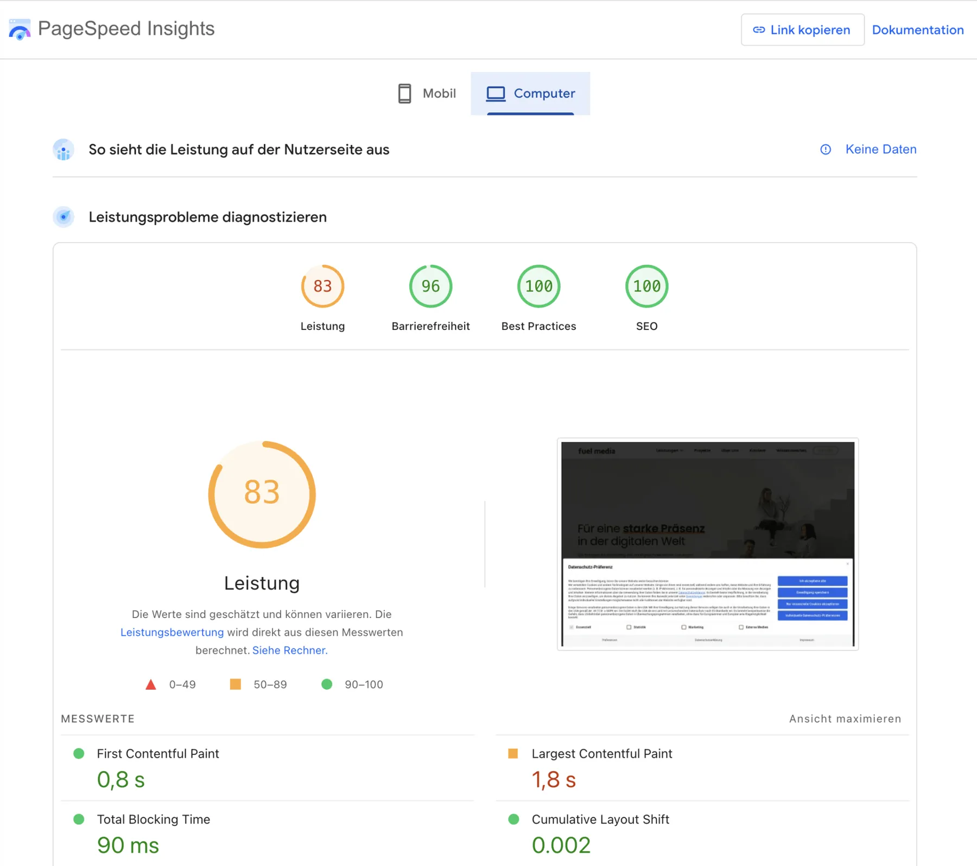Jump to the Leistung score gauge 83
Image resolution: width=977 pixels, height=866 pixels.
coord(322,286)
